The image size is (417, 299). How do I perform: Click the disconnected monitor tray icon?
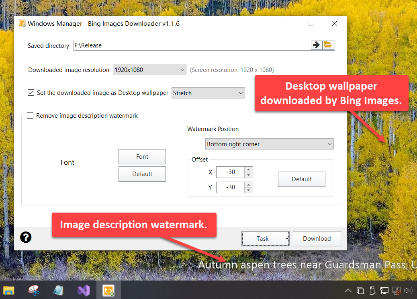point(397,291)
